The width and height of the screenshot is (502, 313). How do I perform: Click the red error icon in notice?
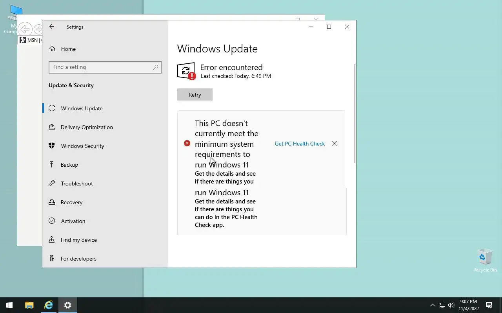pyautogui.click(x=187, y=143)
